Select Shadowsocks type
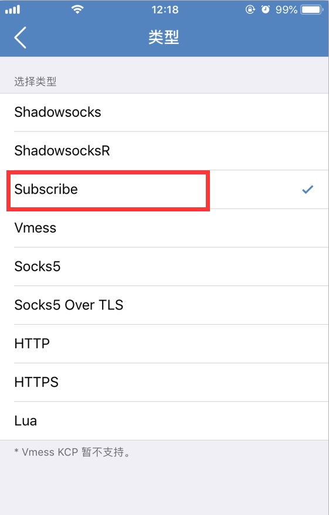 click(164, 112)
